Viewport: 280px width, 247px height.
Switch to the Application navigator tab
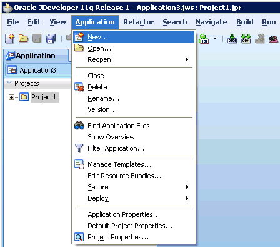36,56
